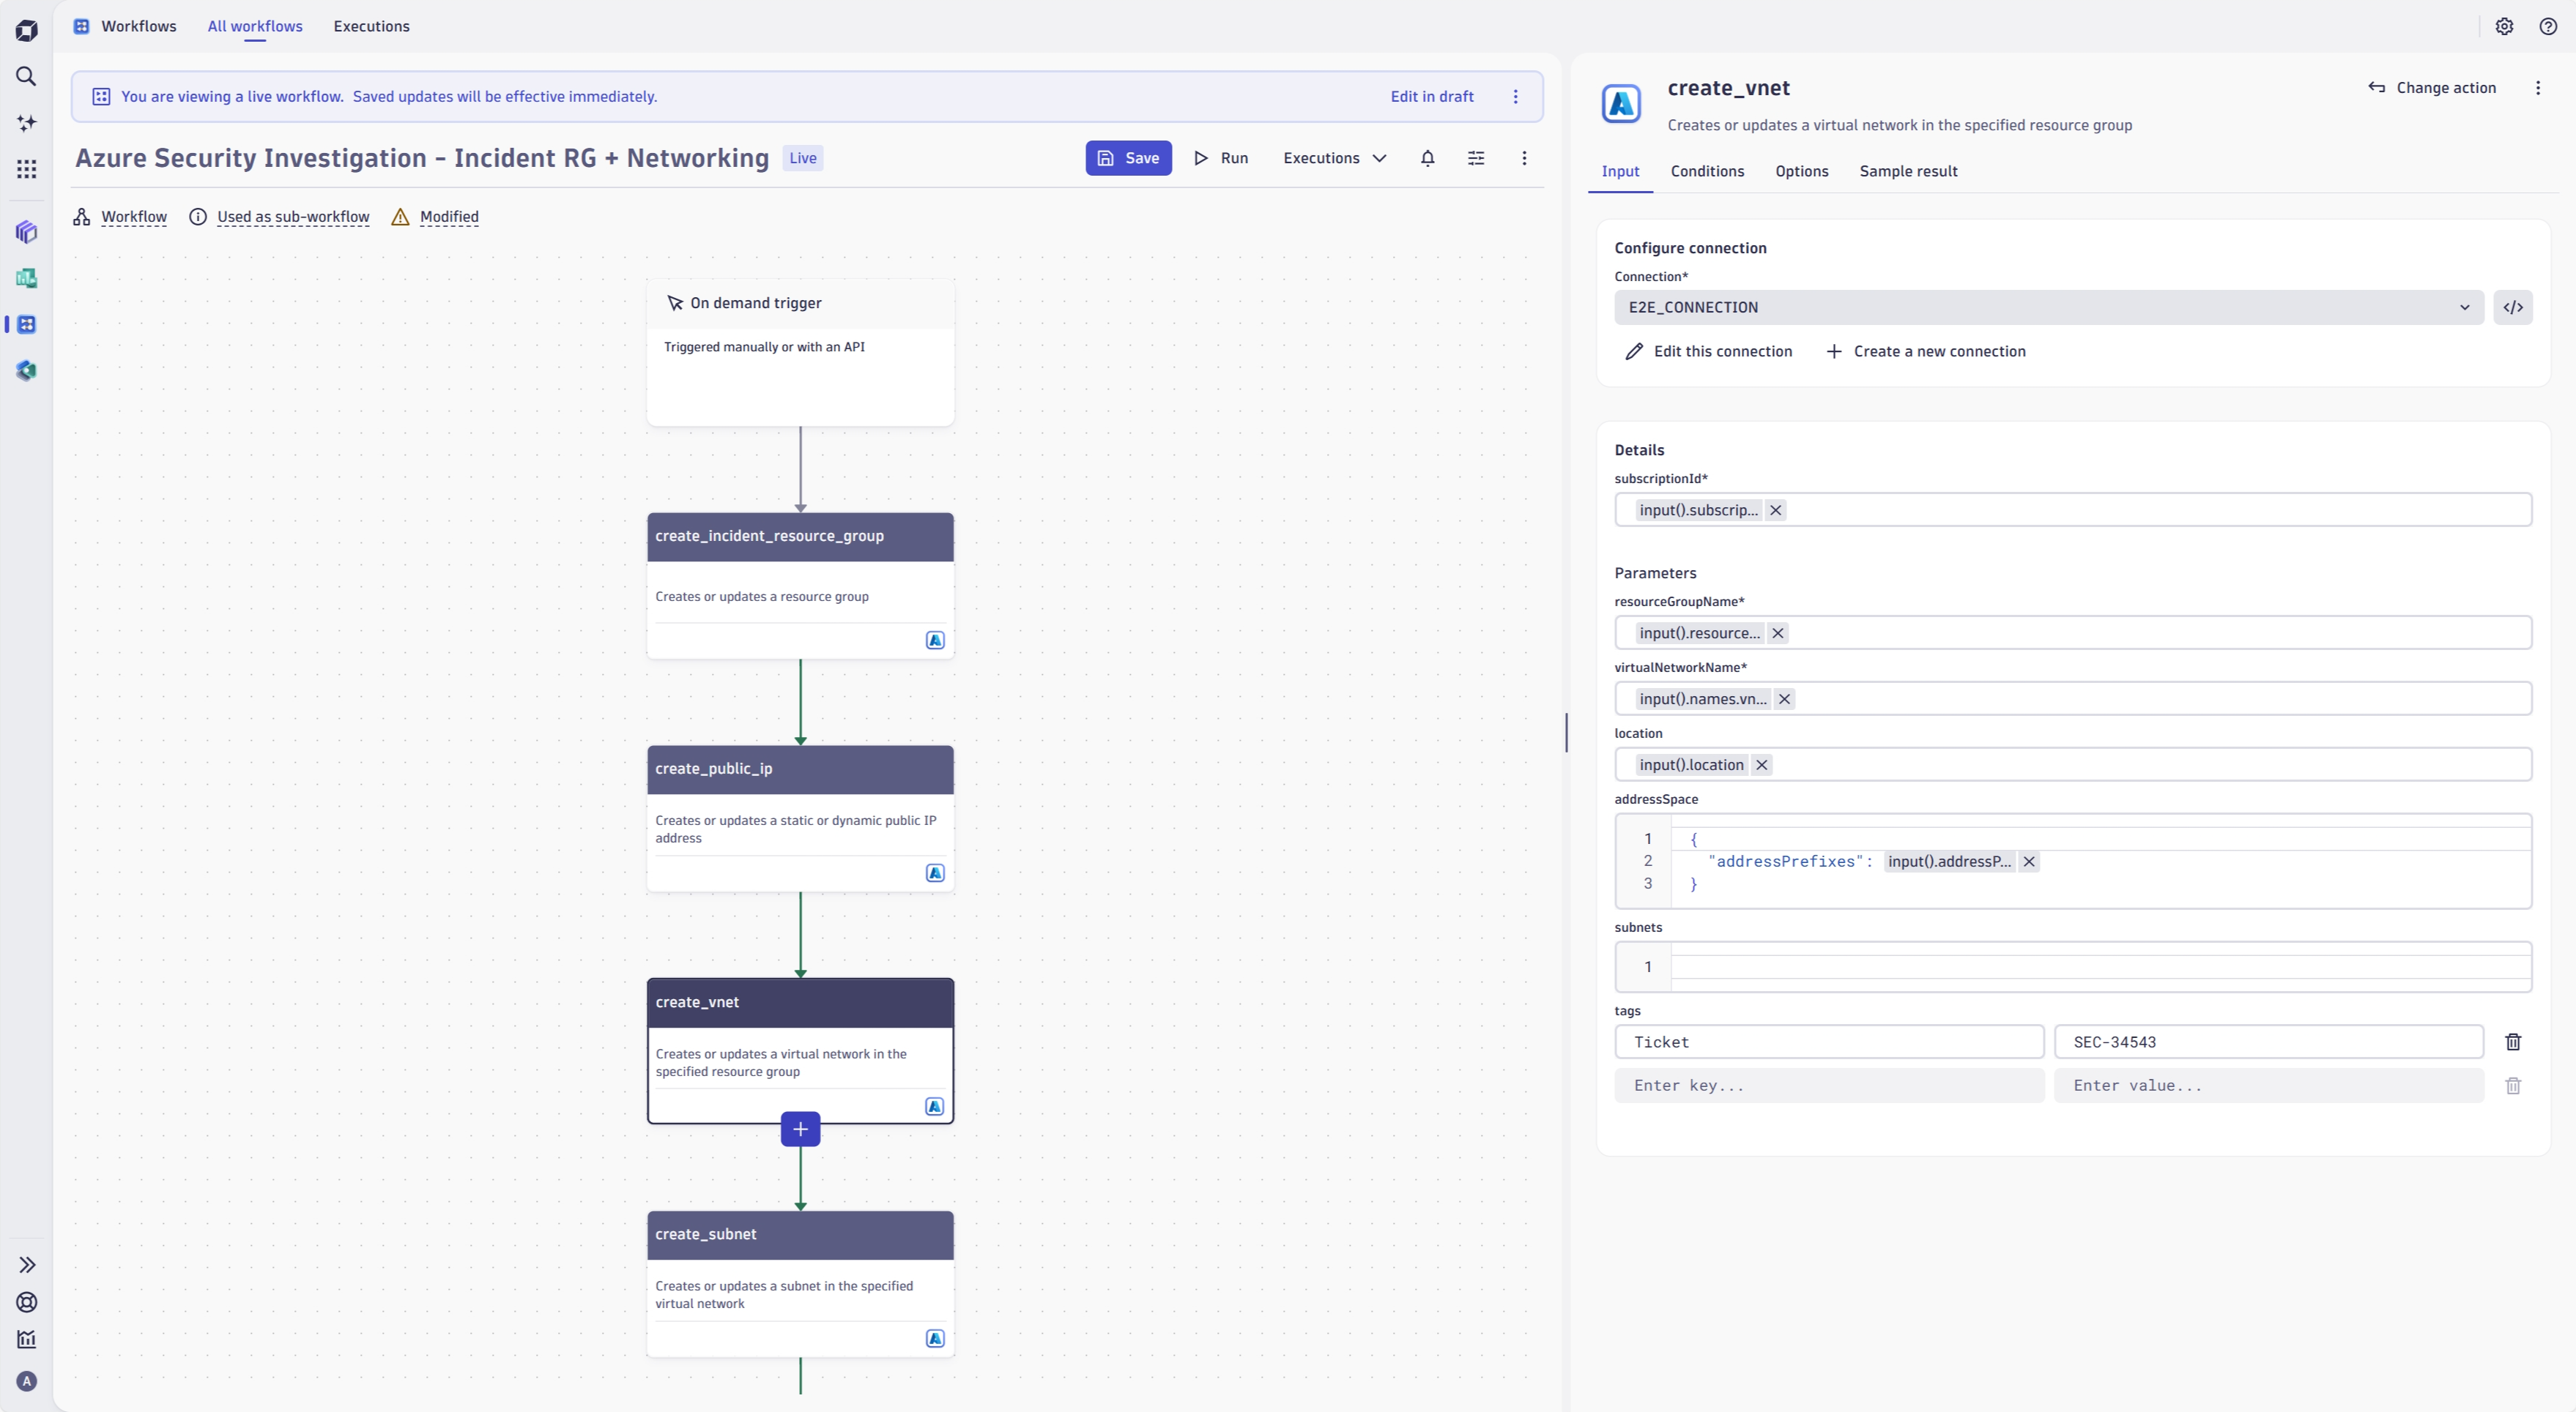
Task: Delete the SEC-34543 tag row
Action: [x=2514, y=1042]
